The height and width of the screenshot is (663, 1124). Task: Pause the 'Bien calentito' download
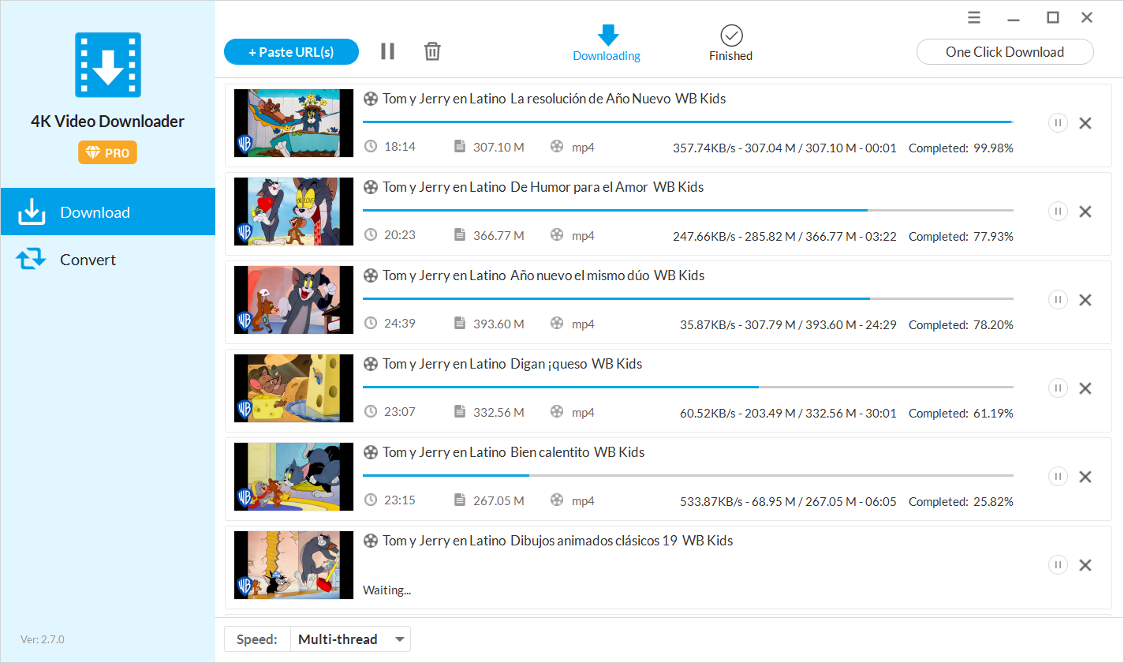click(x=1058, y=477)
